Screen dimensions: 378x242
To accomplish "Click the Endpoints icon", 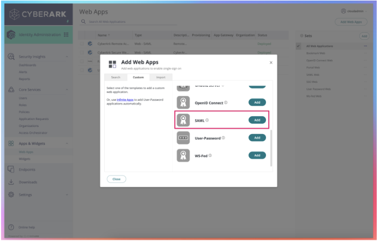I will [11, 170].
